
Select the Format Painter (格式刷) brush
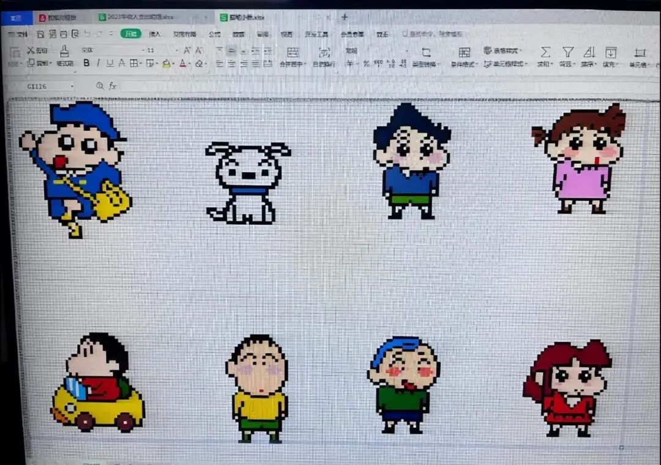tap(64, 51)
